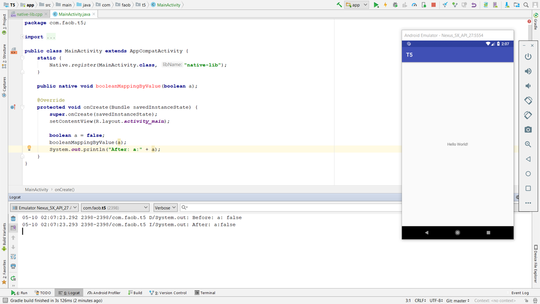540x304 pixels.
Task: Open the Structure tool window side tab
Action: 4,56
